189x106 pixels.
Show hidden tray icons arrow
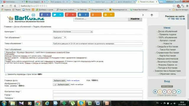pos(161,103)
